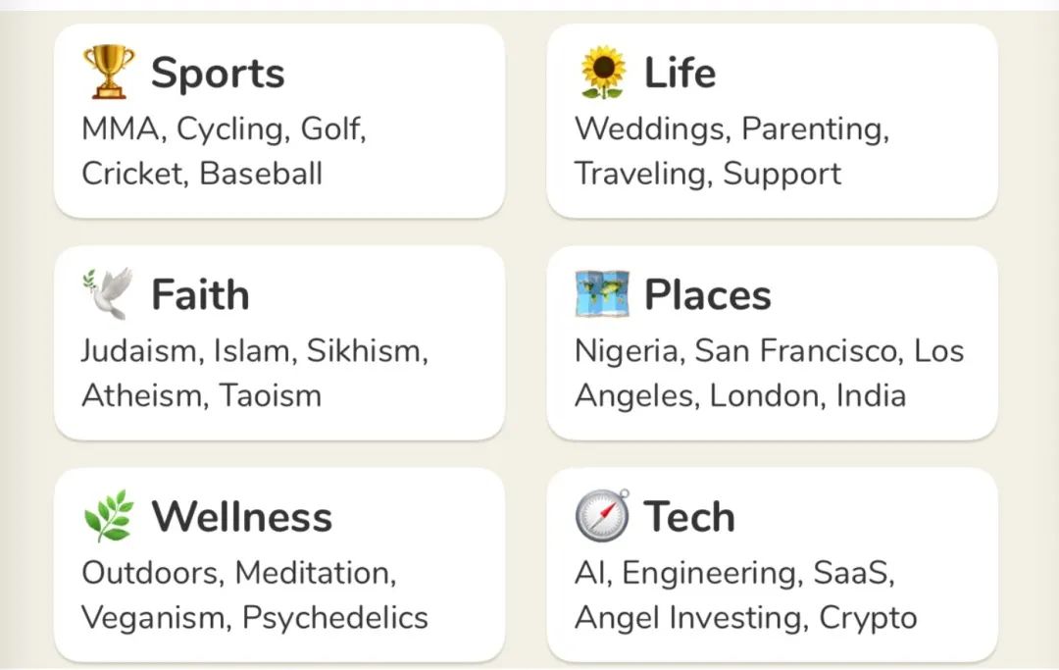Open the Sports topic heading
Image resolution: width=1059 pixels, height=670 pixels.
[218, 74]
